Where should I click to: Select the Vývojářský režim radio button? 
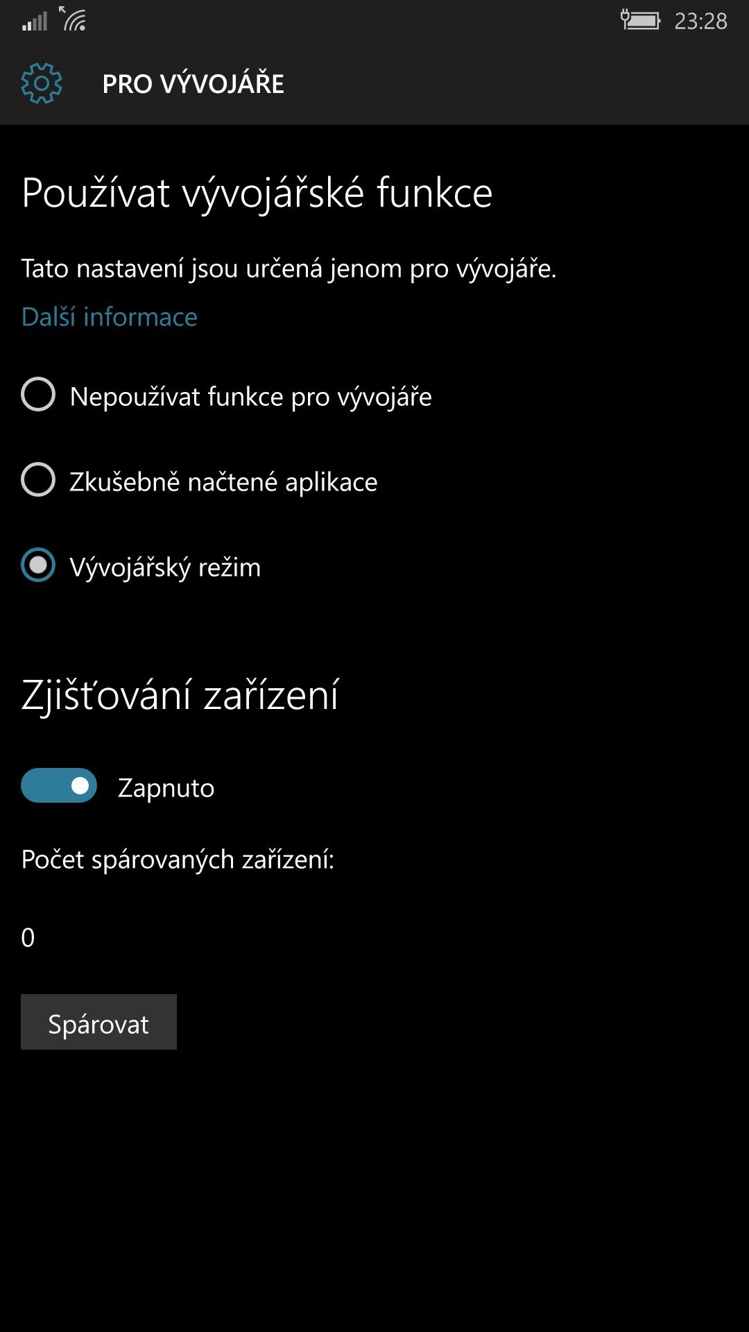tap(38, 565)
